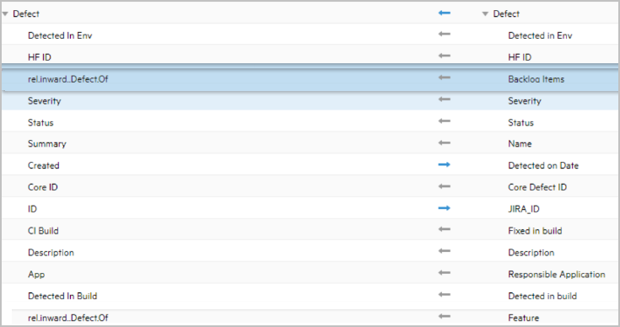Click the blue direction arrow in Defect header row
Image resolution: width=620 pixels, height=327 pixels.
click(x=445, y=13)
